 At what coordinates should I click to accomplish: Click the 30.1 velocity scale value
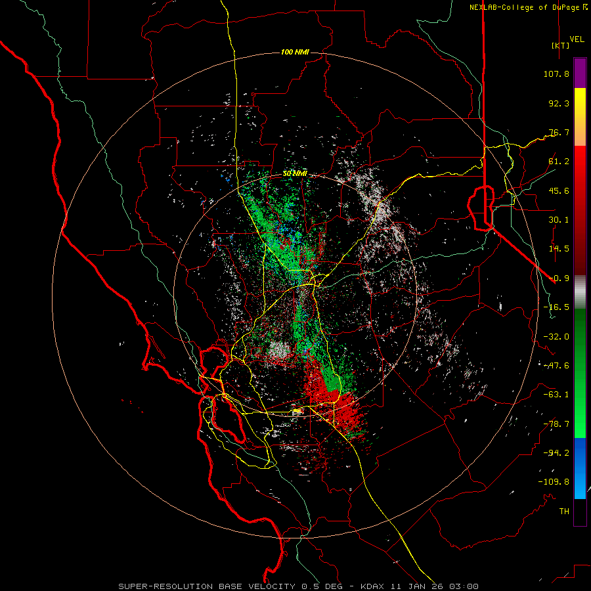coord(559,220)
